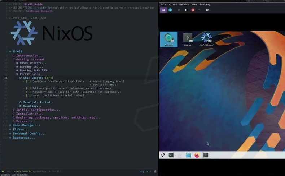Launch Firefox from the KDE panel
The image size is (285, 176).
197,155
